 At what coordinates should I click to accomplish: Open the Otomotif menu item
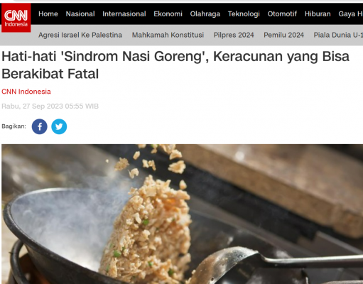point(282,13)
